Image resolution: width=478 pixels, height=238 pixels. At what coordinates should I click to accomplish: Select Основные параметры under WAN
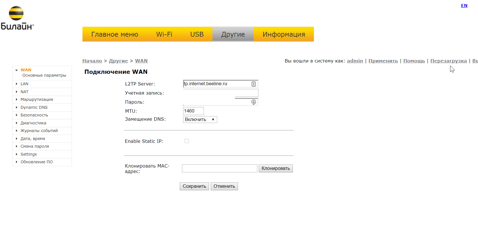[x=44, y=75]
